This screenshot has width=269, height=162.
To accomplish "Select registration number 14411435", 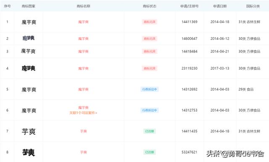I will (x=190, y=131).
